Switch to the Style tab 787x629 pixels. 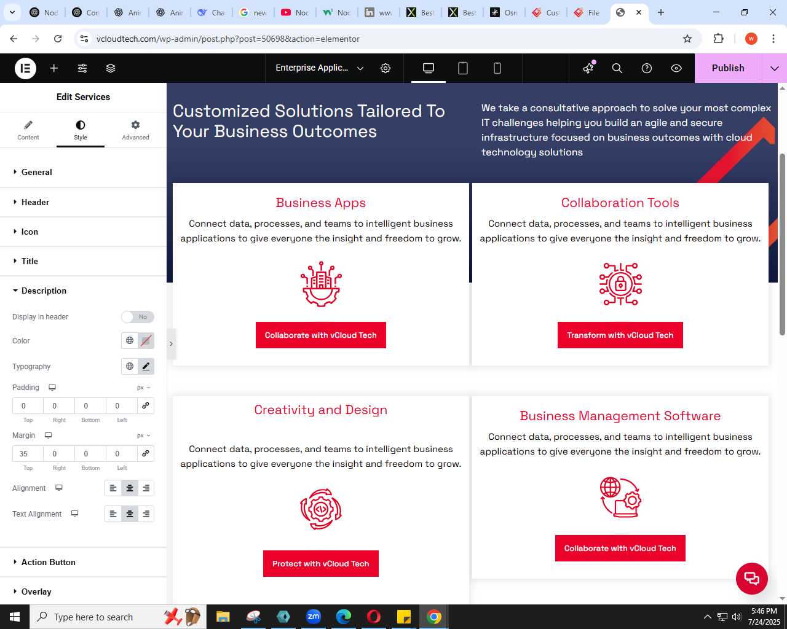pyautogui.click(x=81, y=130)
